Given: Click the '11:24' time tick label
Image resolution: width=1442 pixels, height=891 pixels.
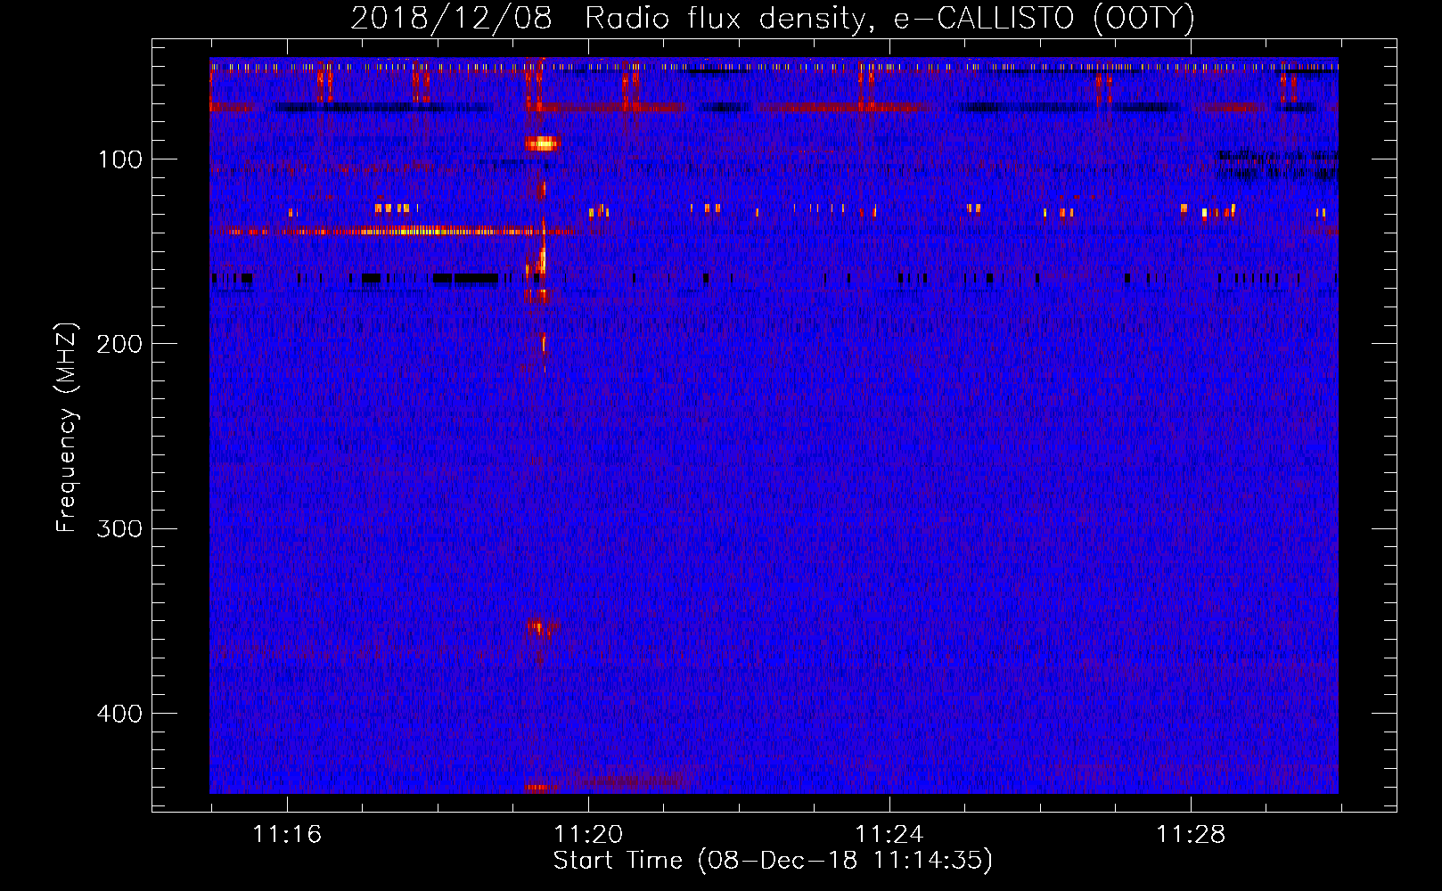Looking at the screenshot, I should point(889,835).
